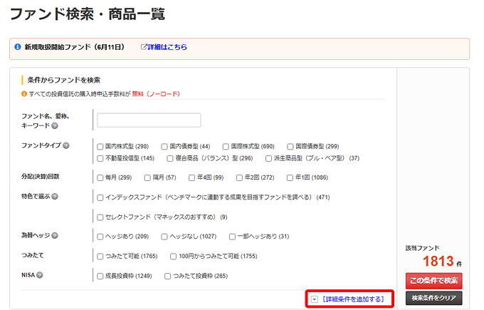Open the 詳細はこちら link
The width and height of the screenshot is (484, 310).
[167, 47]
